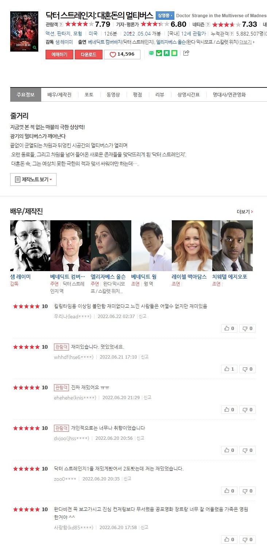Image resolution: width=267 pixels, height=547 pixels.
Task: Like the ehehehe review
Action: (229, 409)
